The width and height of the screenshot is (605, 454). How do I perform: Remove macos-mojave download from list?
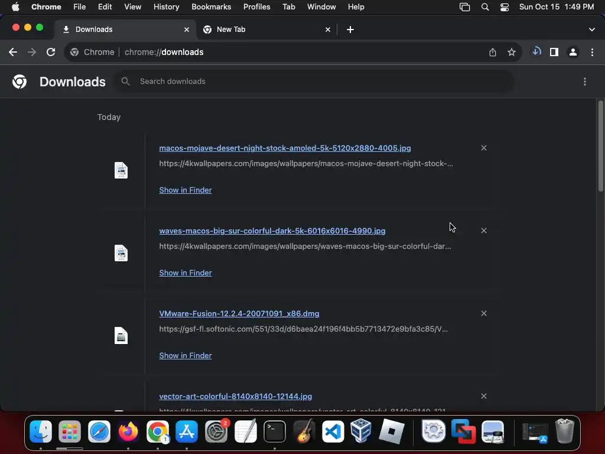[484, 148]
